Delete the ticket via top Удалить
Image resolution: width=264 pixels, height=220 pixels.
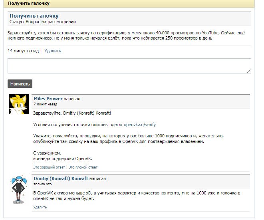(53, 51)
